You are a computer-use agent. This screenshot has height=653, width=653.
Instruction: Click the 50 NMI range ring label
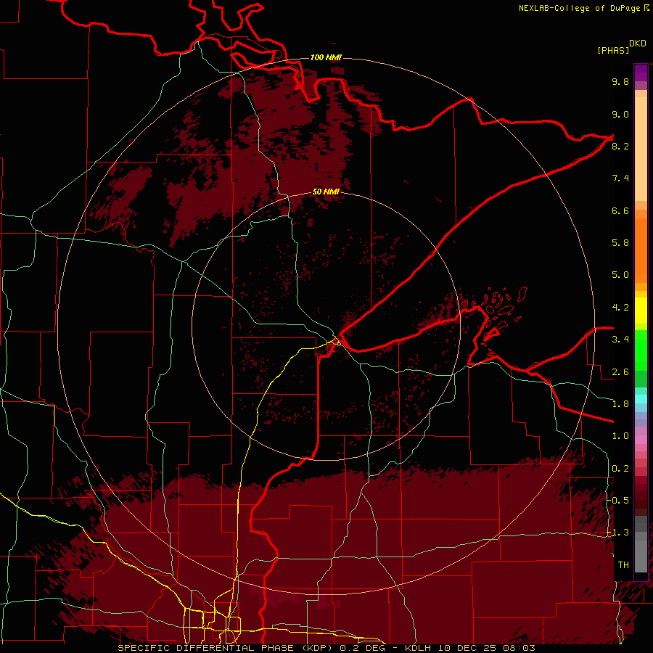[x=326, y=192]
